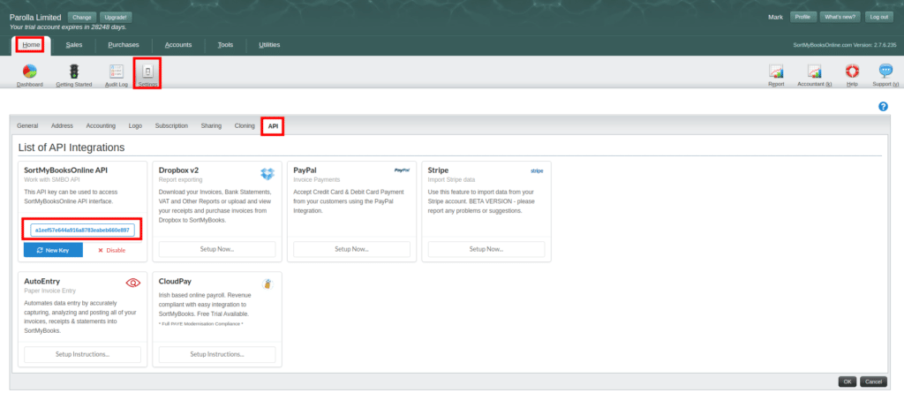Click the SortMyBooksOnline.com version text
The image size is (904, 393).
(845, 44)
